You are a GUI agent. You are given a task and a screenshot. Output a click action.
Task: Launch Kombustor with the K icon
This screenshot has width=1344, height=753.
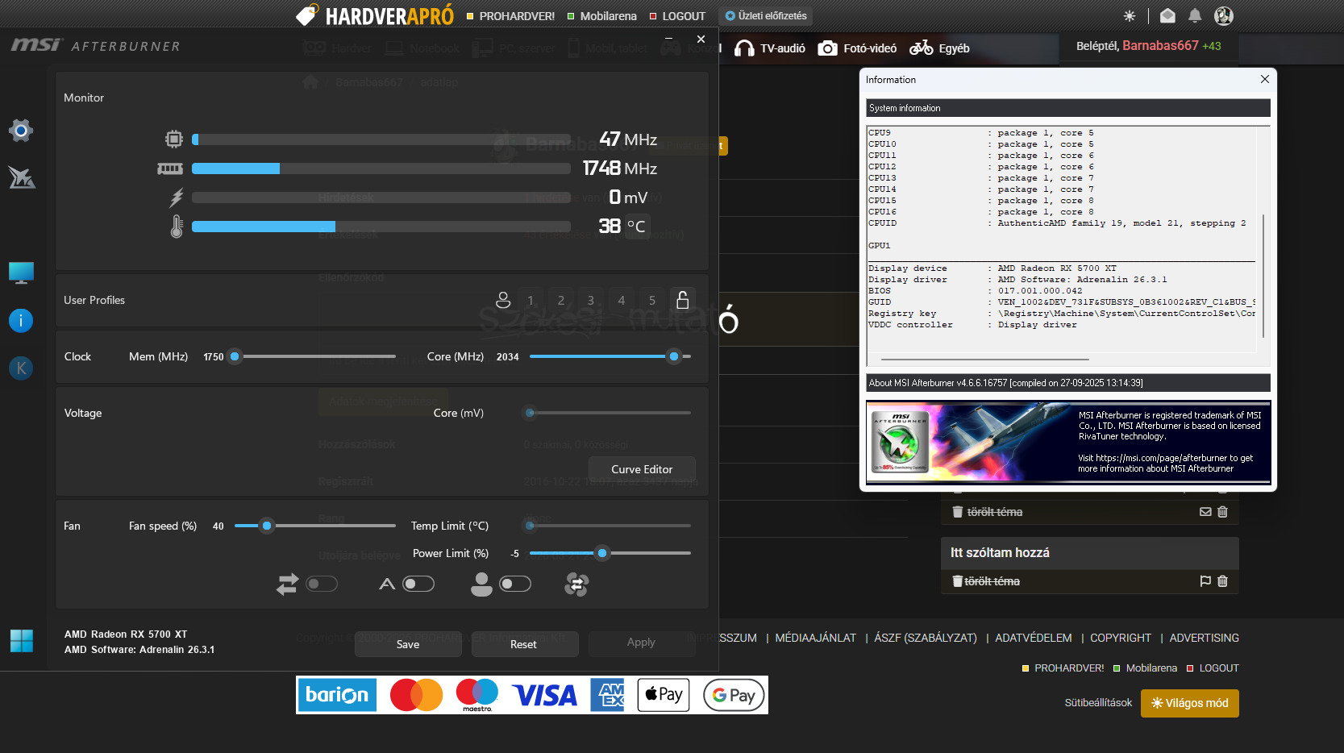[x=21, y=368]
